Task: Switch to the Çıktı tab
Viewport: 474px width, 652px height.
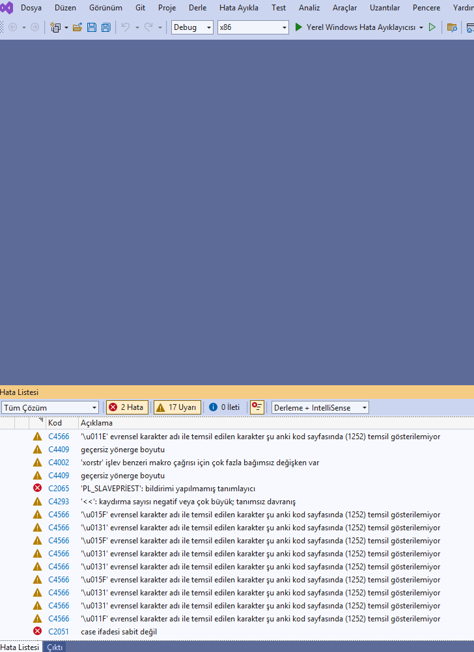Action: [55, 647]
